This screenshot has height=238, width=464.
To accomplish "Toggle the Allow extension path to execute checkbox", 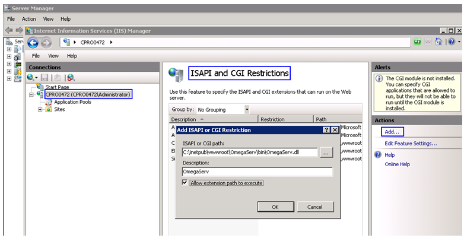I will click(185, 183).
